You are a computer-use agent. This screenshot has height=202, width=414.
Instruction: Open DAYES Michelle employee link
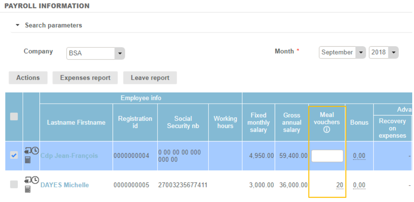pos(64,185)
